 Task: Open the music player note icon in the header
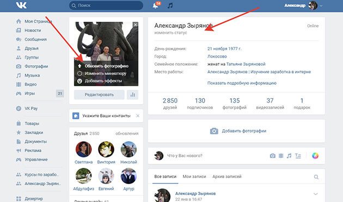tap(170, 5)
